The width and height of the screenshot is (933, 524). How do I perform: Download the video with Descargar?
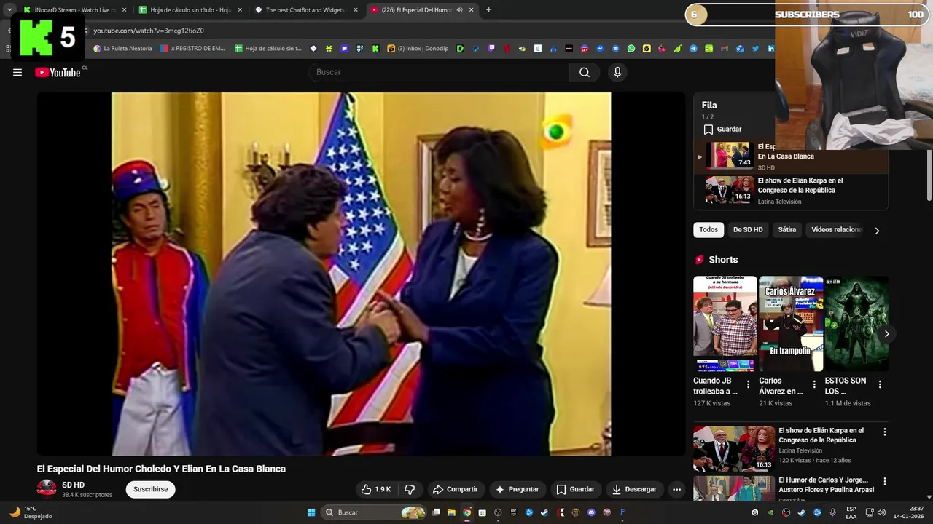tap(634, 489)
